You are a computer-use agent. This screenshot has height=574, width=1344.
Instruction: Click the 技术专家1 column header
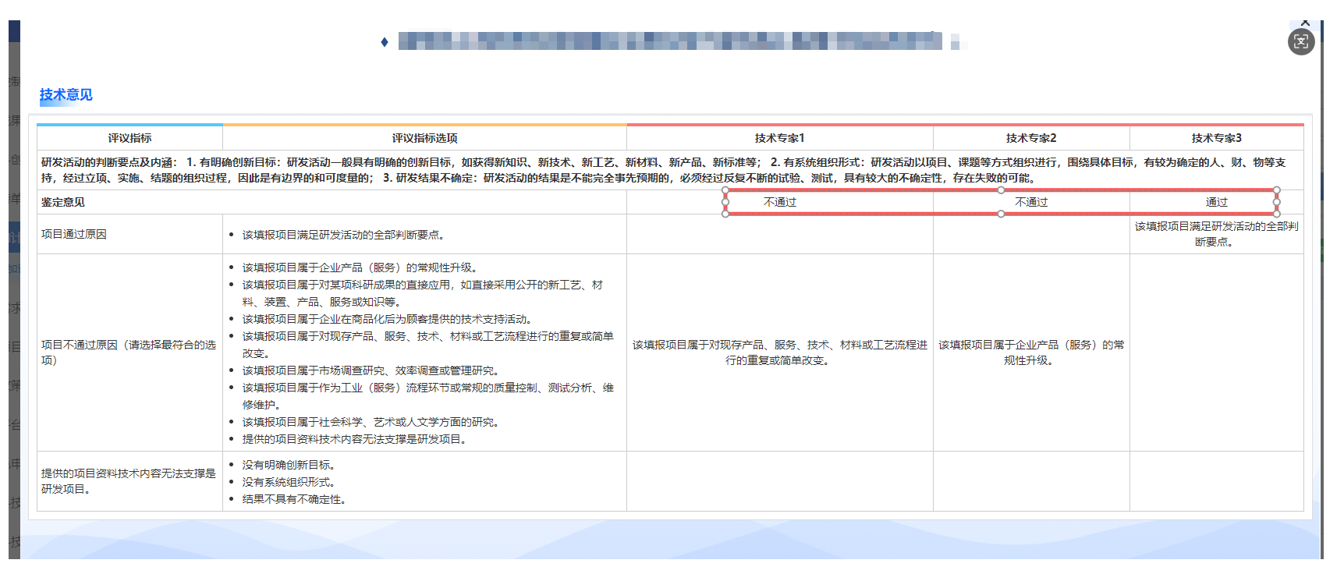779,138
